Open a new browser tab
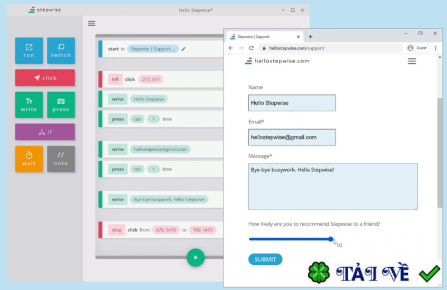 pos(311,37)
